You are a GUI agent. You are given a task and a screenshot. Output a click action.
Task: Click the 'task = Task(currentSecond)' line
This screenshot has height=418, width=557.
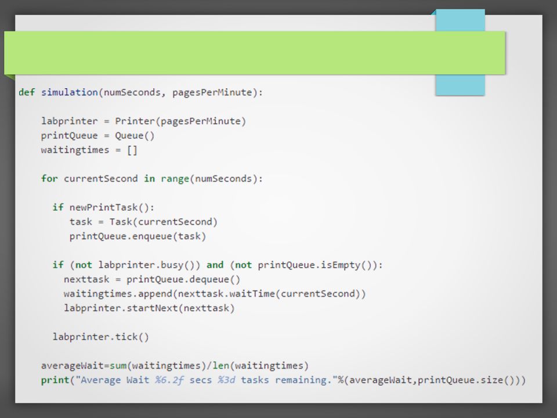143,222
